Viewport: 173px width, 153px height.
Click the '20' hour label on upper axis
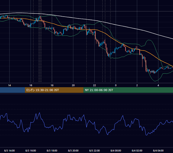coord(73,85)
